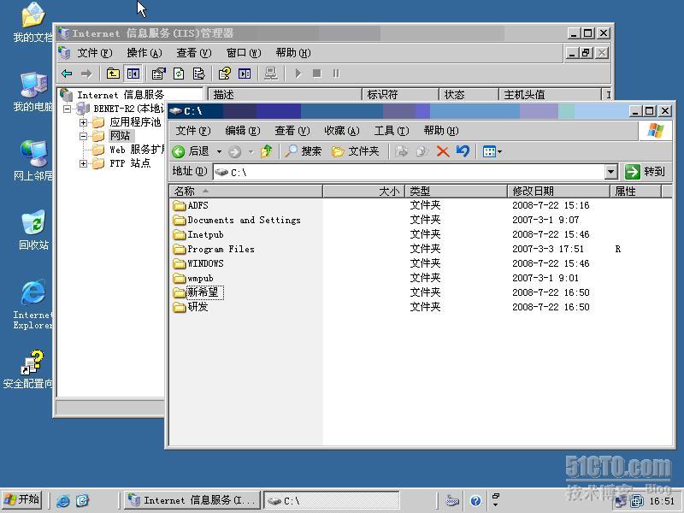This screenshot has width=684, height=513.
Task: Click the IIS stop icon
Action: [317, 74]
